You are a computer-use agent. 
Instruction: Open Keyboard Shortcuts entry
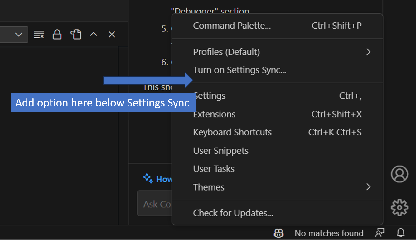click(x=277, y=132)
